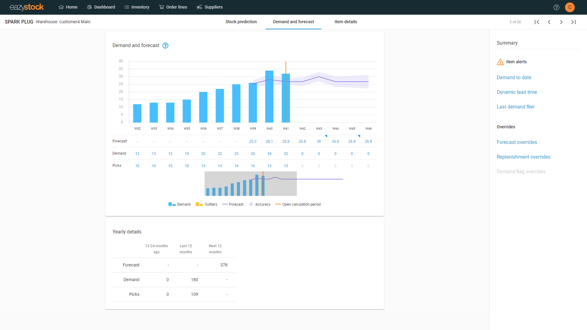Image resolution: width=587 pixels, height=330 pixels.
Task: Open the Suppliers menu
Action: (210, 7)
